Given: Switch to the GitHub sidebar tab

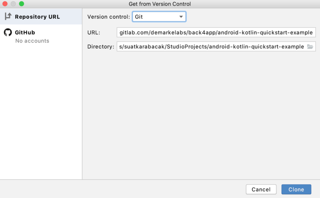Looking at the screenshot, I should click(x=41, y=36).
